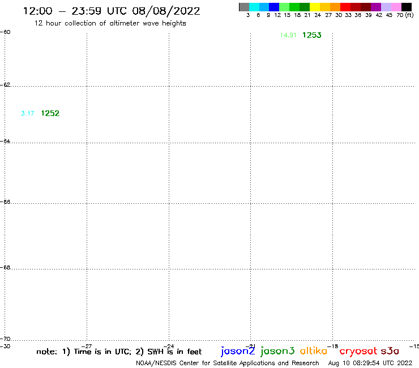This screenshot has height=368, width=419.
Task: Click the cryosat satellite legend label
Action: pyautogui.click(x=358, y=351)
